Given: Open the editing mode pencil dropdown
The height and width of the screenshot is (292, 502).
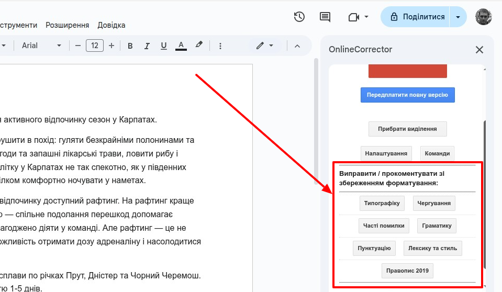Looking at the screenshot, I should coord(264,46).
